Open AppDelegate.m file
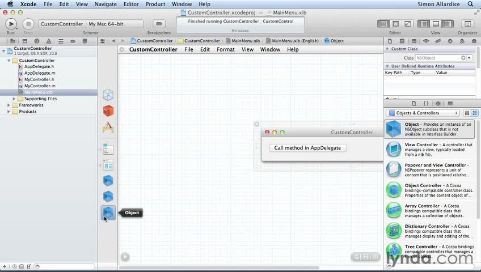The image size is (481, 272). (40, 73)
